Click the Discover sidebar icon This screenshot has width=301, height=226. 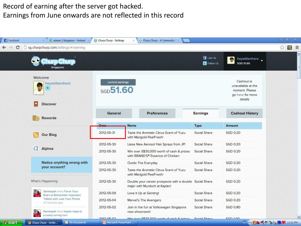pos(36,104)
